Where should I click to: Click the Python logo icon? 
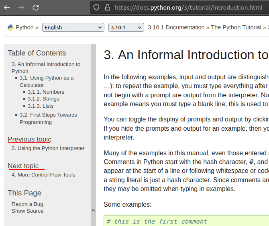(10, 27)
